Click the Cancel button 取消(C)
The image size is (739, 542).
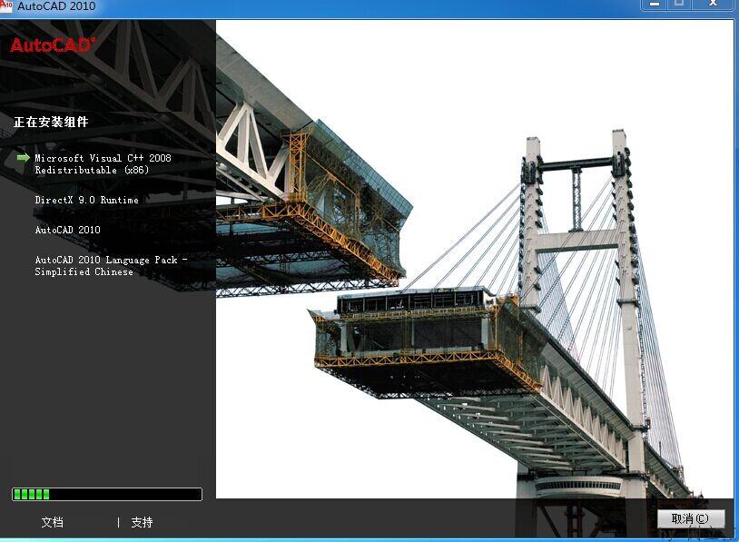691,519
